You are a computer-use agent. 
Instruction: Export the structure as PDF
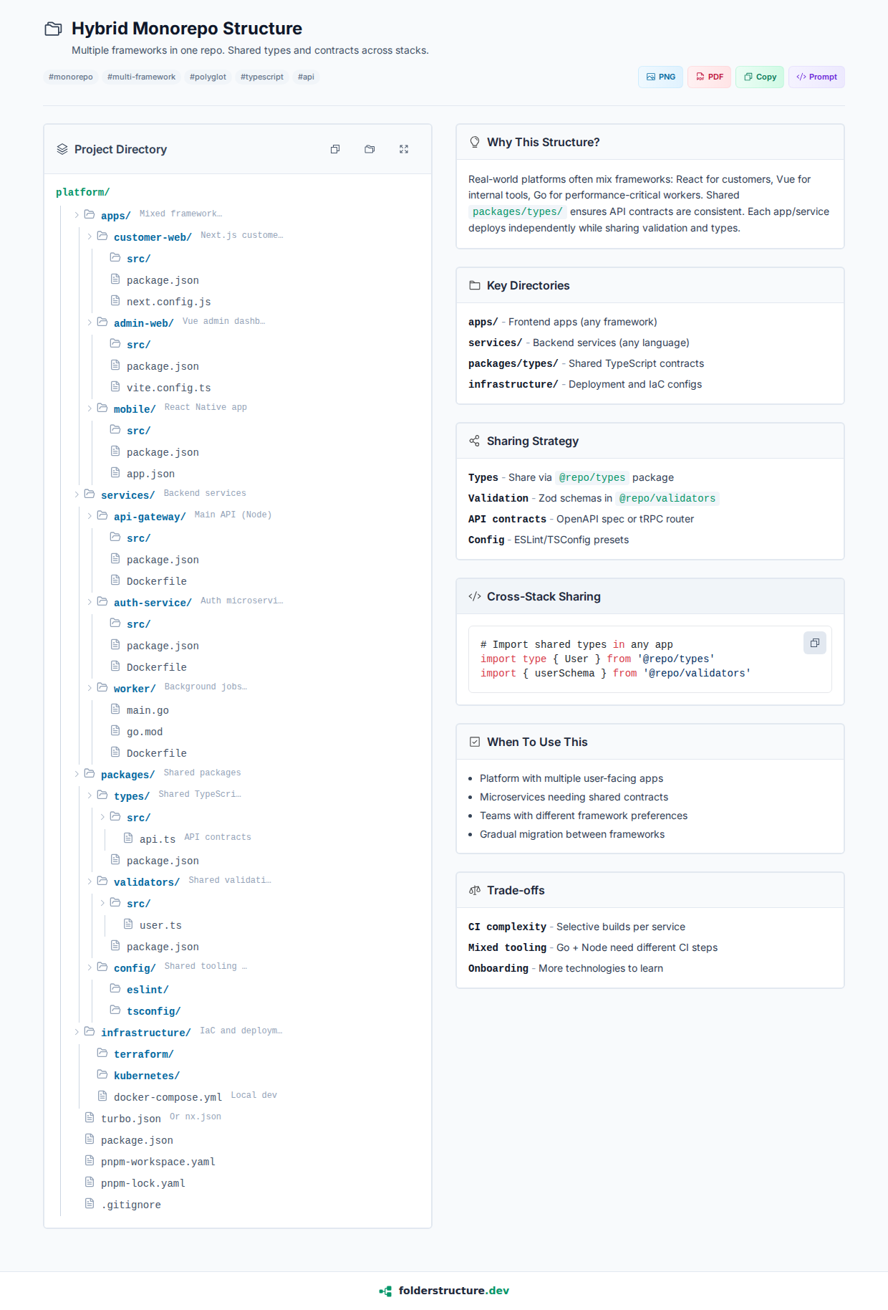coord(709,77)
